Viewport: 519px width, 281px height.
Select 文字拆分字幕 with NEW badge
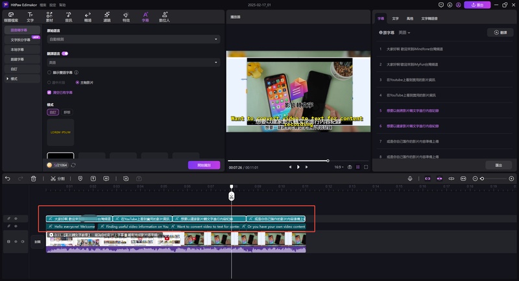tap(22, 40)
